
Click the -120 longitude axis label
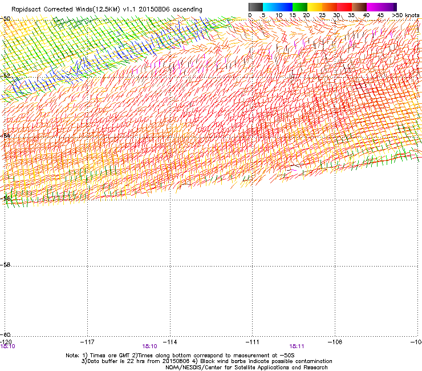(x=6, y=342)
